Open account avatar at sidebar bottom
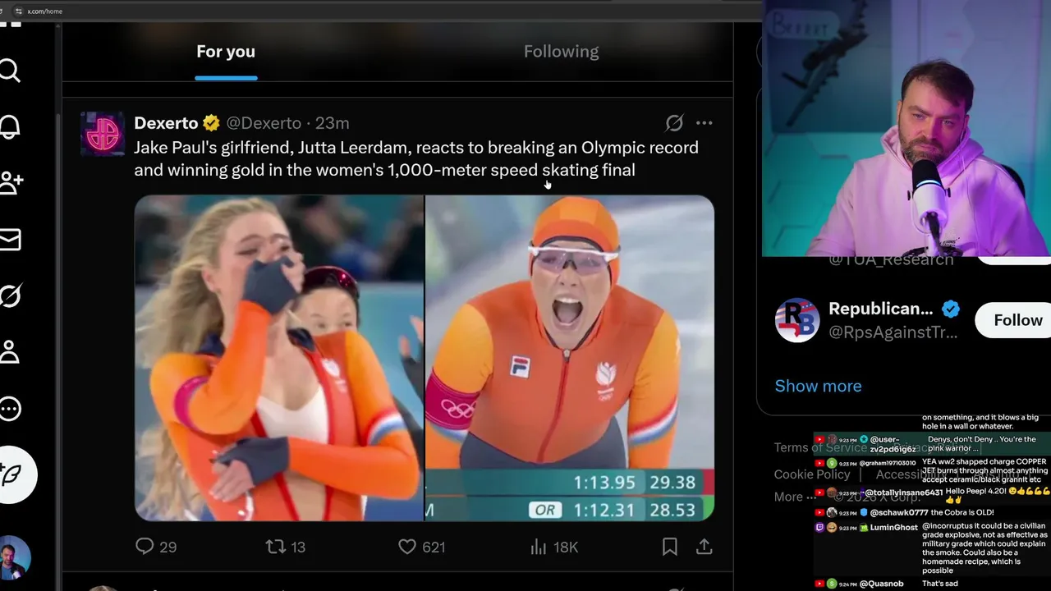The width and height of the screenshot is (1051, 591). tap(15, 557)
